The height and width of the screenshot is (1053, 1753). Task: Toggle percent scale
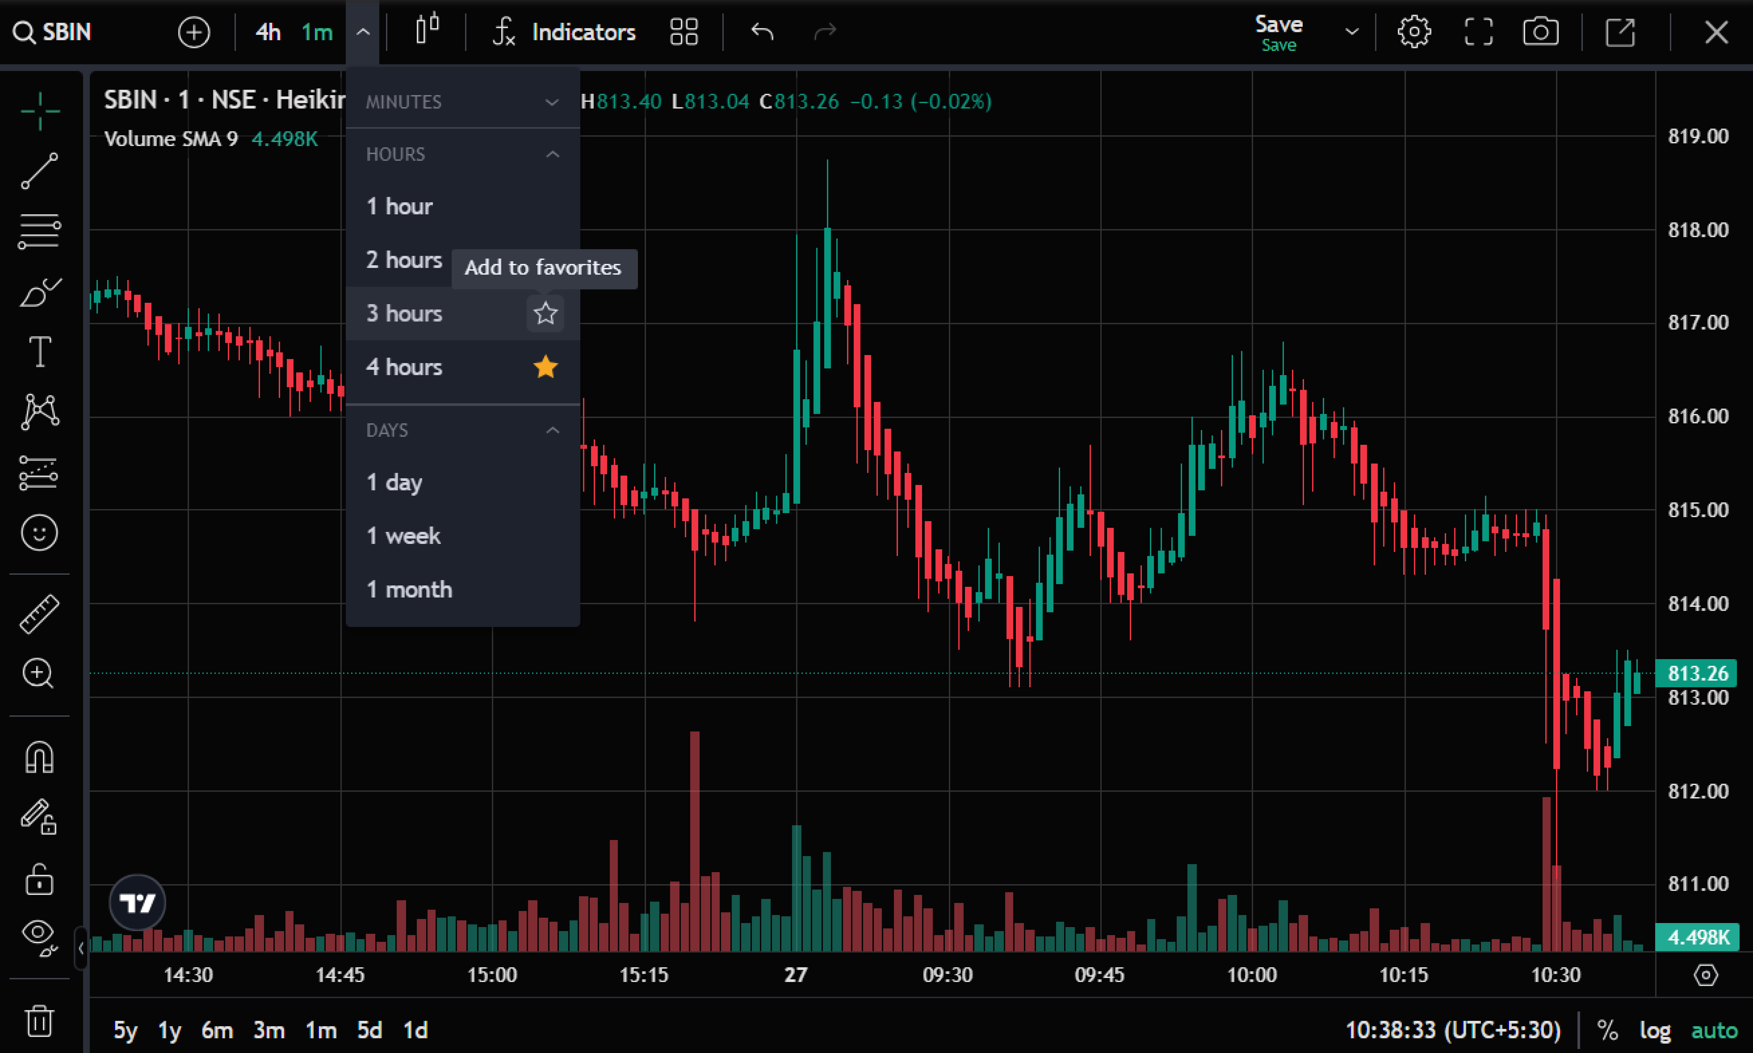(1607, 1030)
